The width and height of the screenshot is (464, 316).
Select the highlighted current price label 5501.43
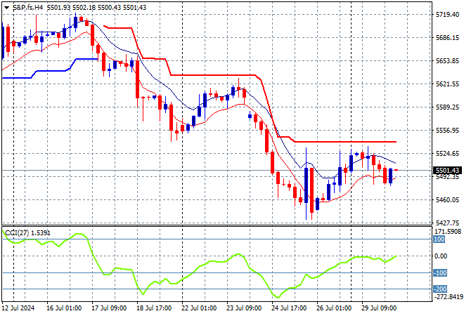click(x=447, y=170)
